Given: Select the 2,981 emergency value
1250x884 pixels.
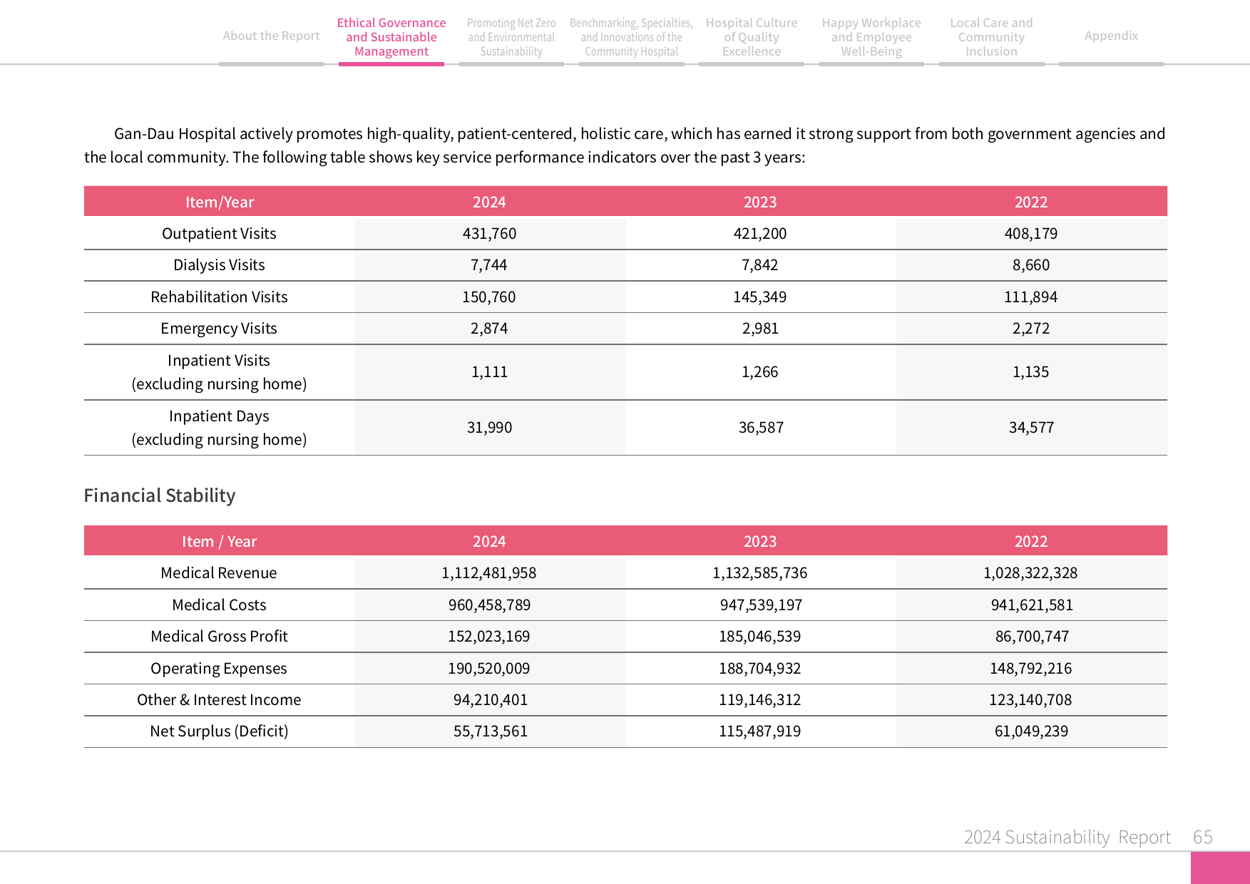Looking at the screenshot, I should click(760, 329).
